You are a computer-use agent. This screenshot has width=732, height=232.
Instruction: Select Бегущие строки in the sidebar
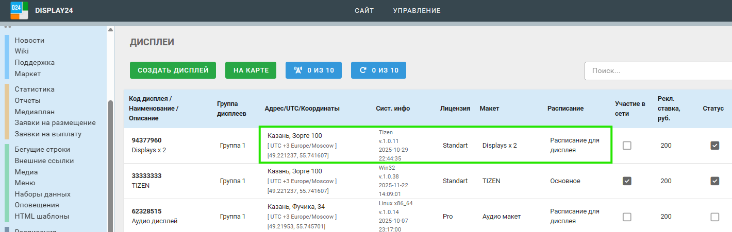tap(42, 149)
